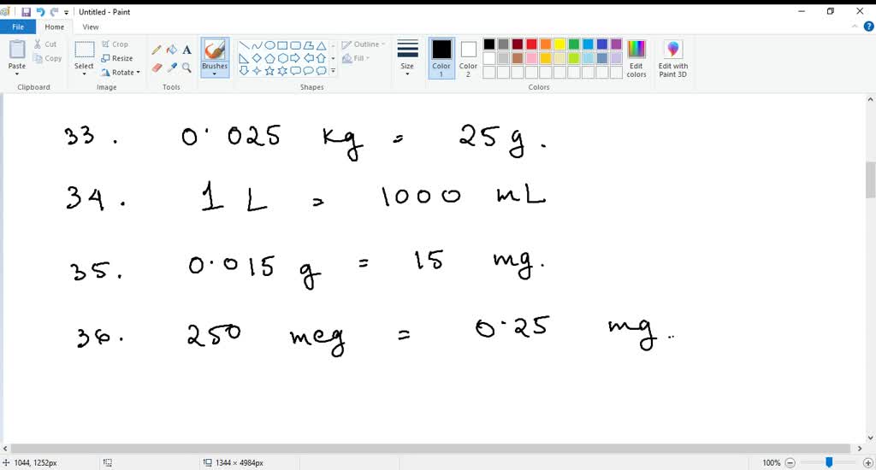Click the Copy command
The width and height of the screenshot is (876, 470).
47,58
